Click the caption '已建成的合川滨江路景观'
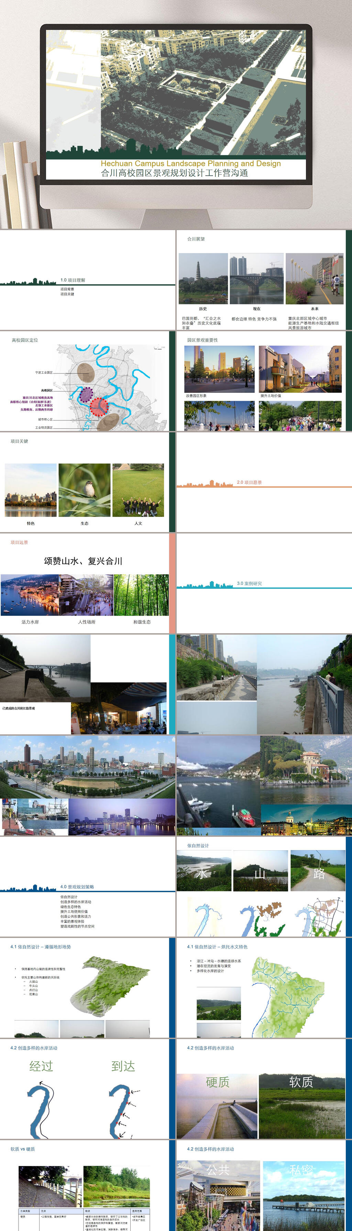 pyautogui.click(x=19, y=708)
